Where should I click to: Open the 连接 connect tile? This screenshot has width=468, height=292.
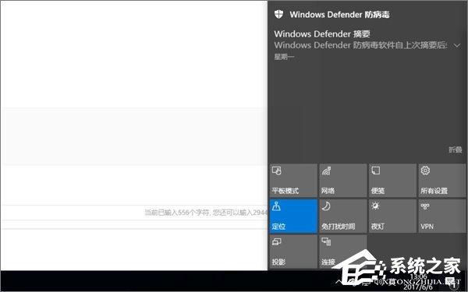(343, 252)
